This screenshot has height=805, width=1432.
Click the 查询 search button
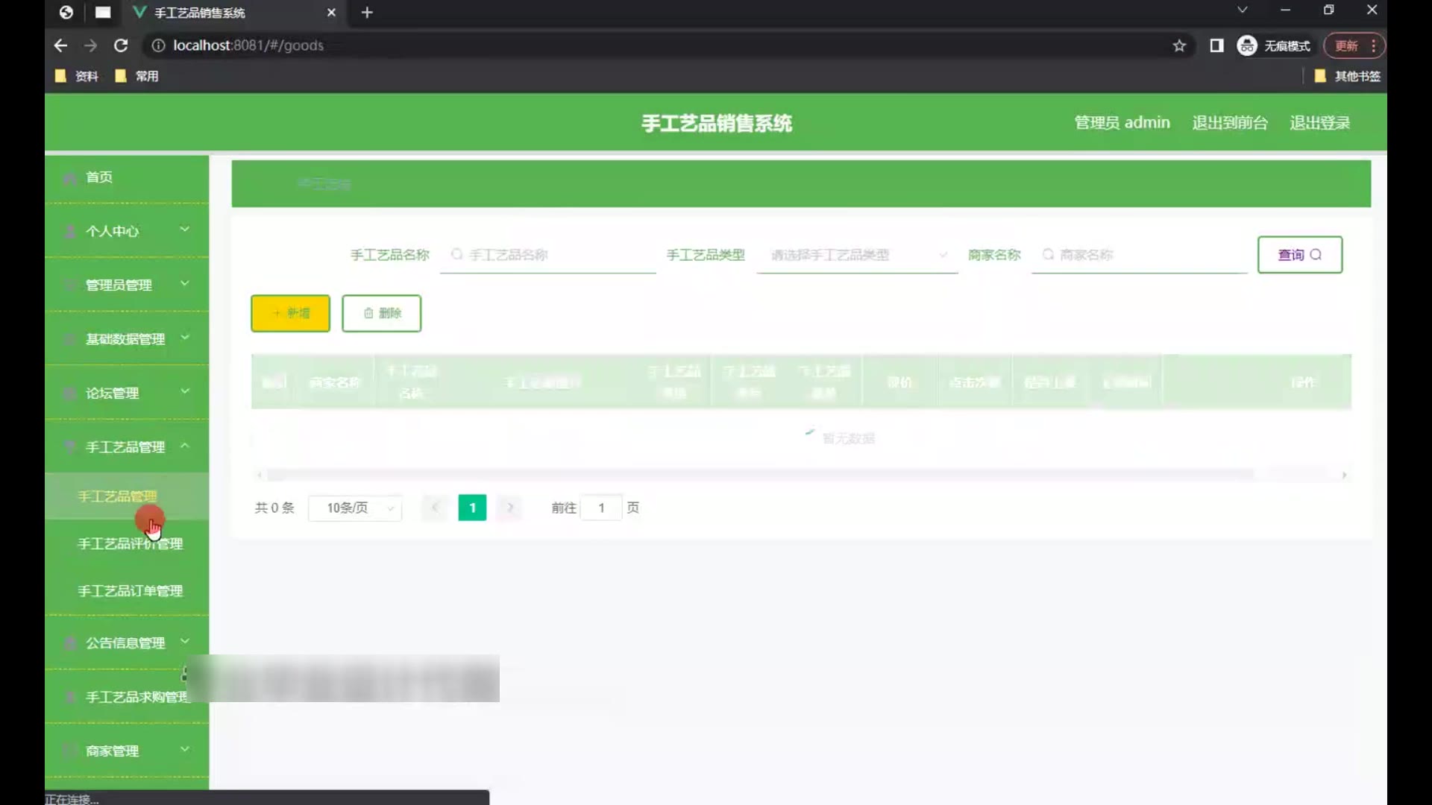[x=1299, y=255]
